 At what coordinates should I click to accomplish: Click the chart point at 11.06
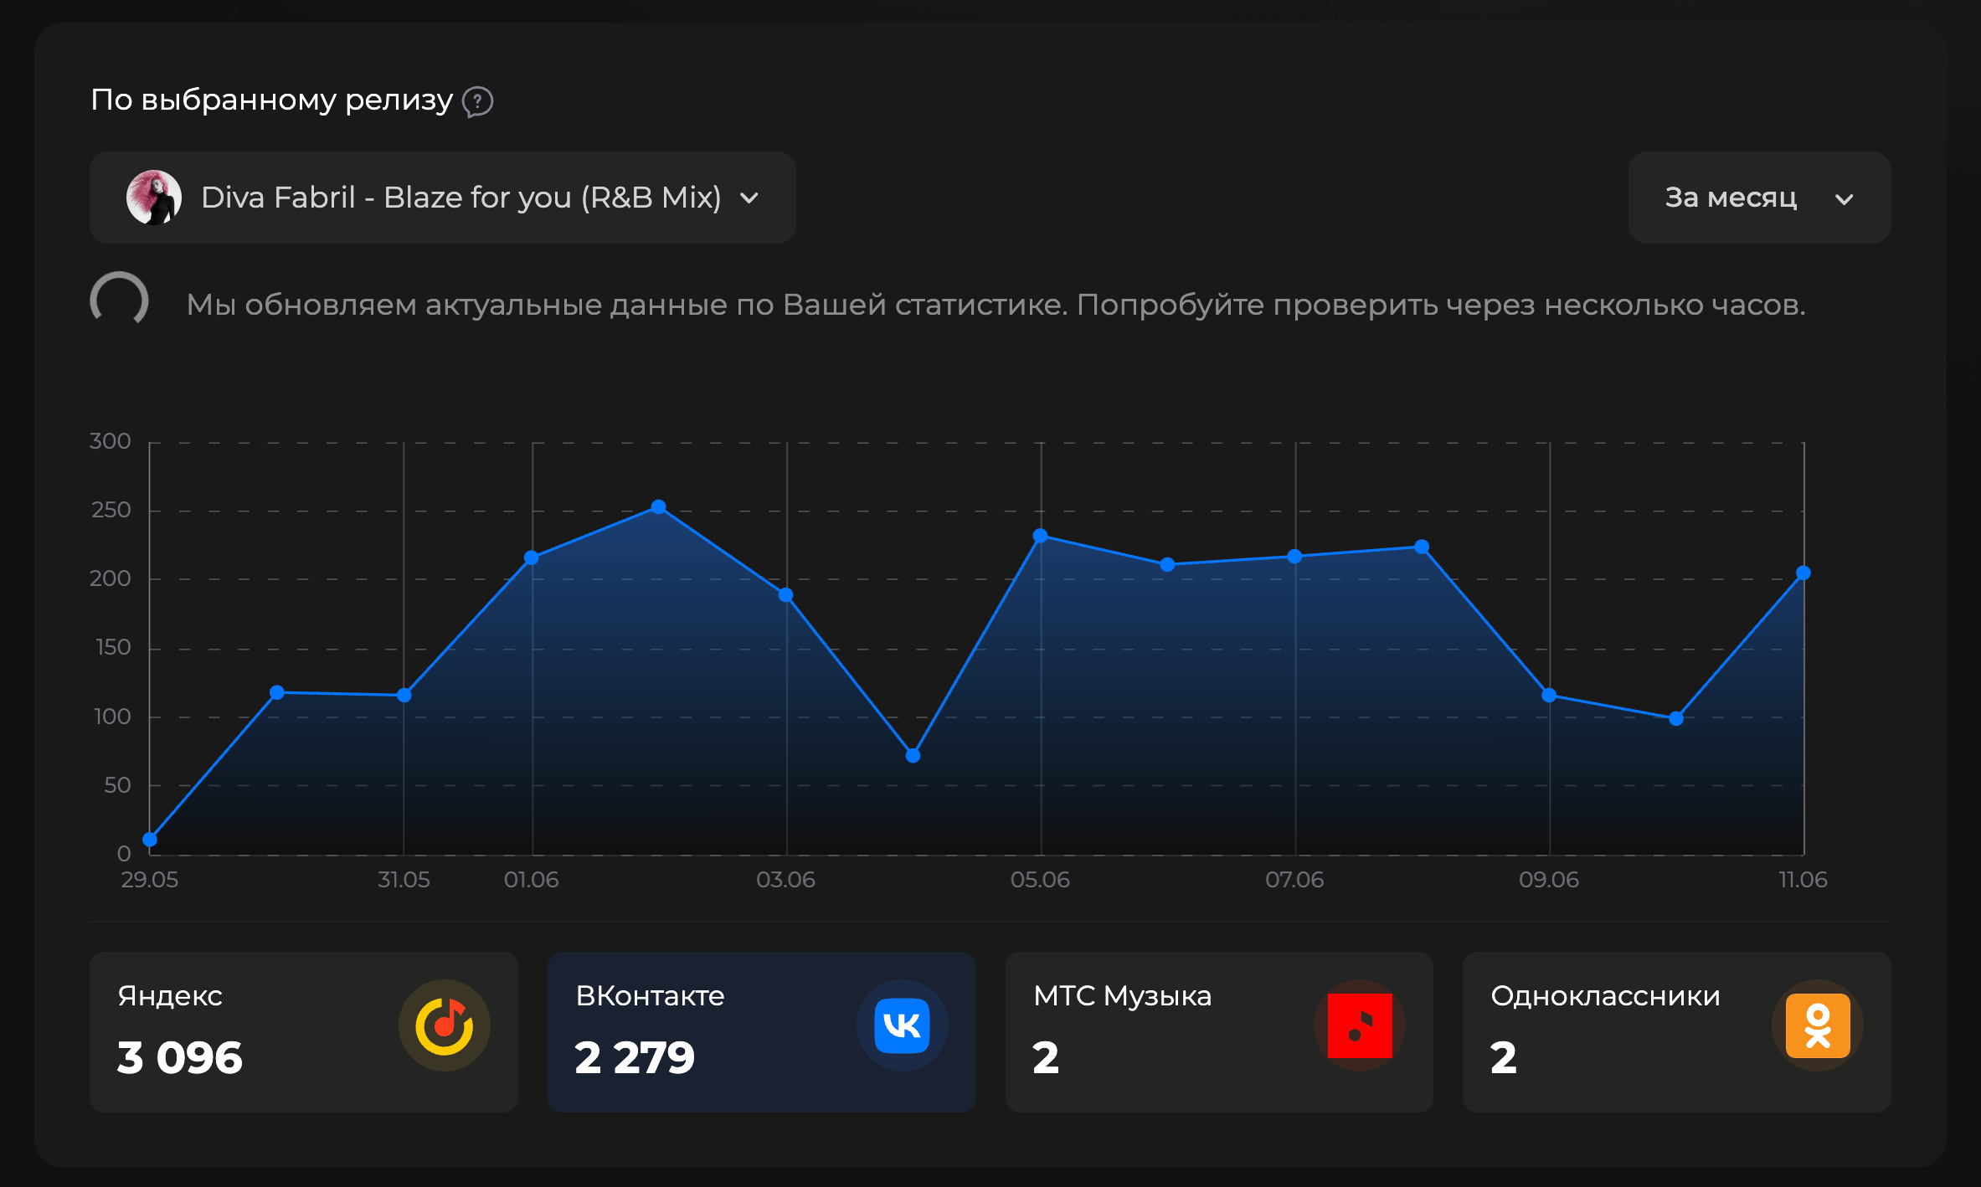pyautogui.click(x=1803, y=573)
